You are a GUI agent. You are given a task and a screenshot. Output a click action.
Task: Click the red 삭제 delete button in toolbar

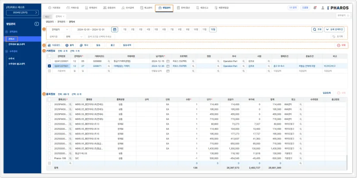click(341, 45)
